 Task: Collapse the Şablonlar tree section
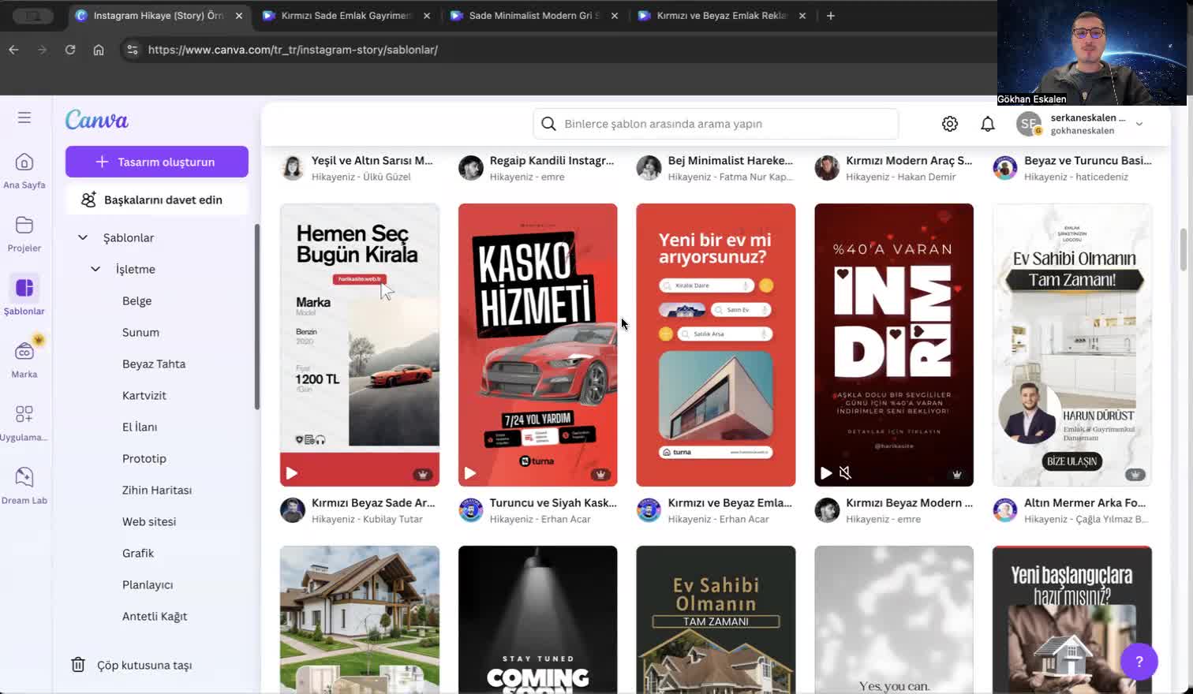click(83, 237)
